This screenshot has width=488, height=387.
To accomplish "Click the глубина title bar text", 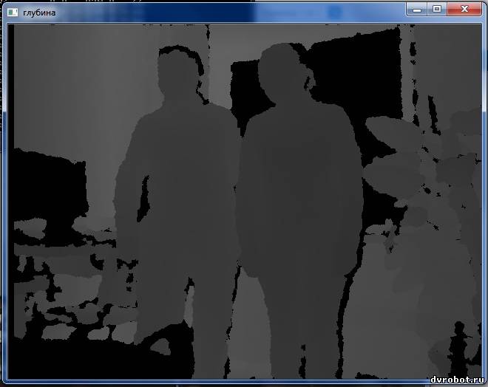I will (x=39, y=13).
